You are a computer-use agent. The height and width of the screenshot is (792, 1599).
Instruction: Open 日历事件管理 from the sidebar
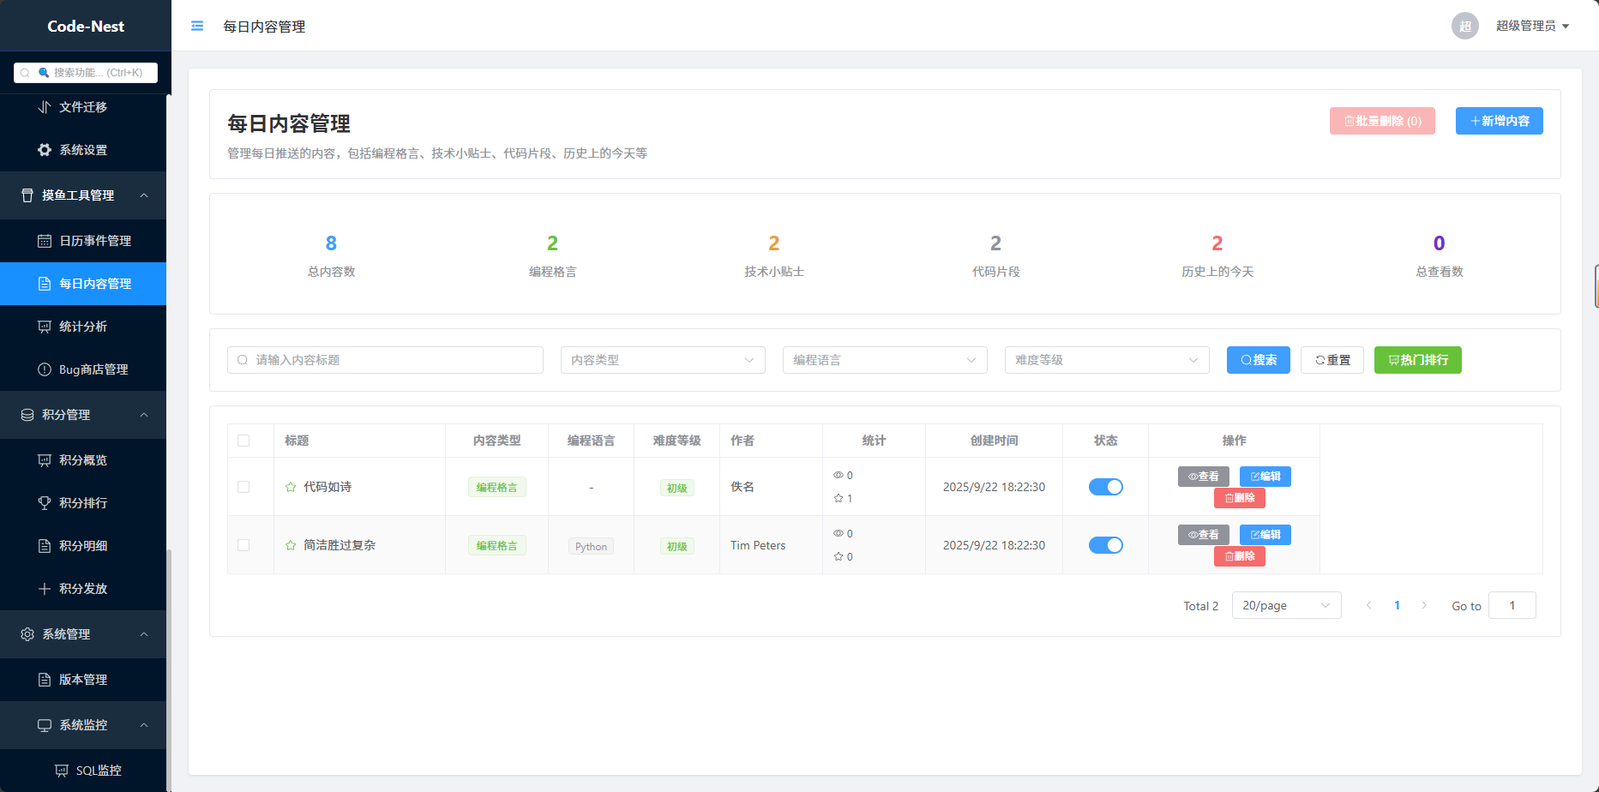[94, 241]
